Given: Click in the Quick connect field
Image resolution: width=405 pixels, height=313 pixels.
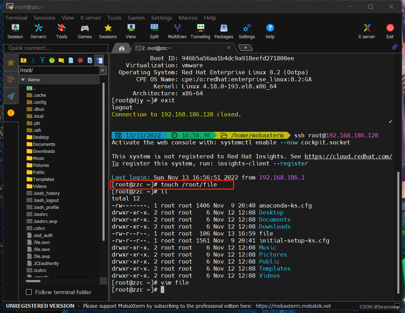Looking at the screenshot, I should click(x=56, y=48).
